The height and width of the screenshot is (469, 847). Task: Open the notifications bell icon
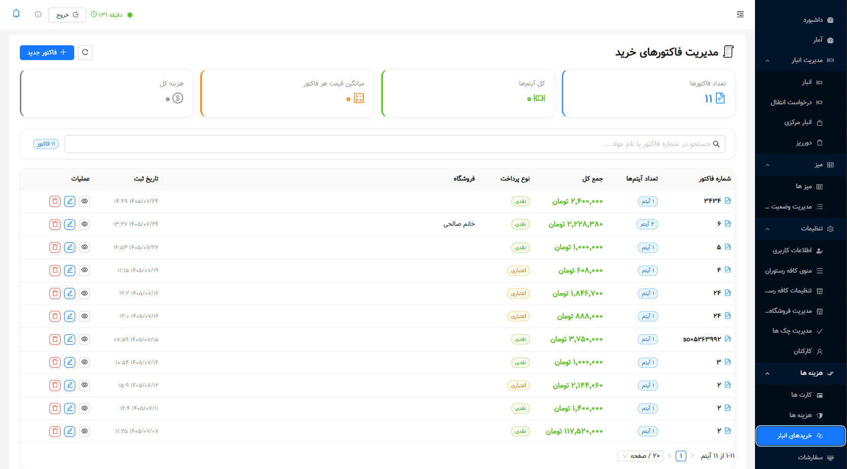(16, 14)
